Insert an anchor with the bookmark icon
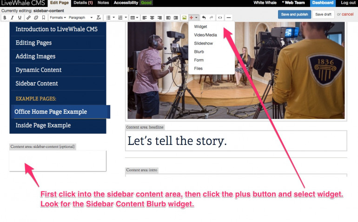Image resolution: width=358 pixels, height=222 pixels. coord(43,18)
